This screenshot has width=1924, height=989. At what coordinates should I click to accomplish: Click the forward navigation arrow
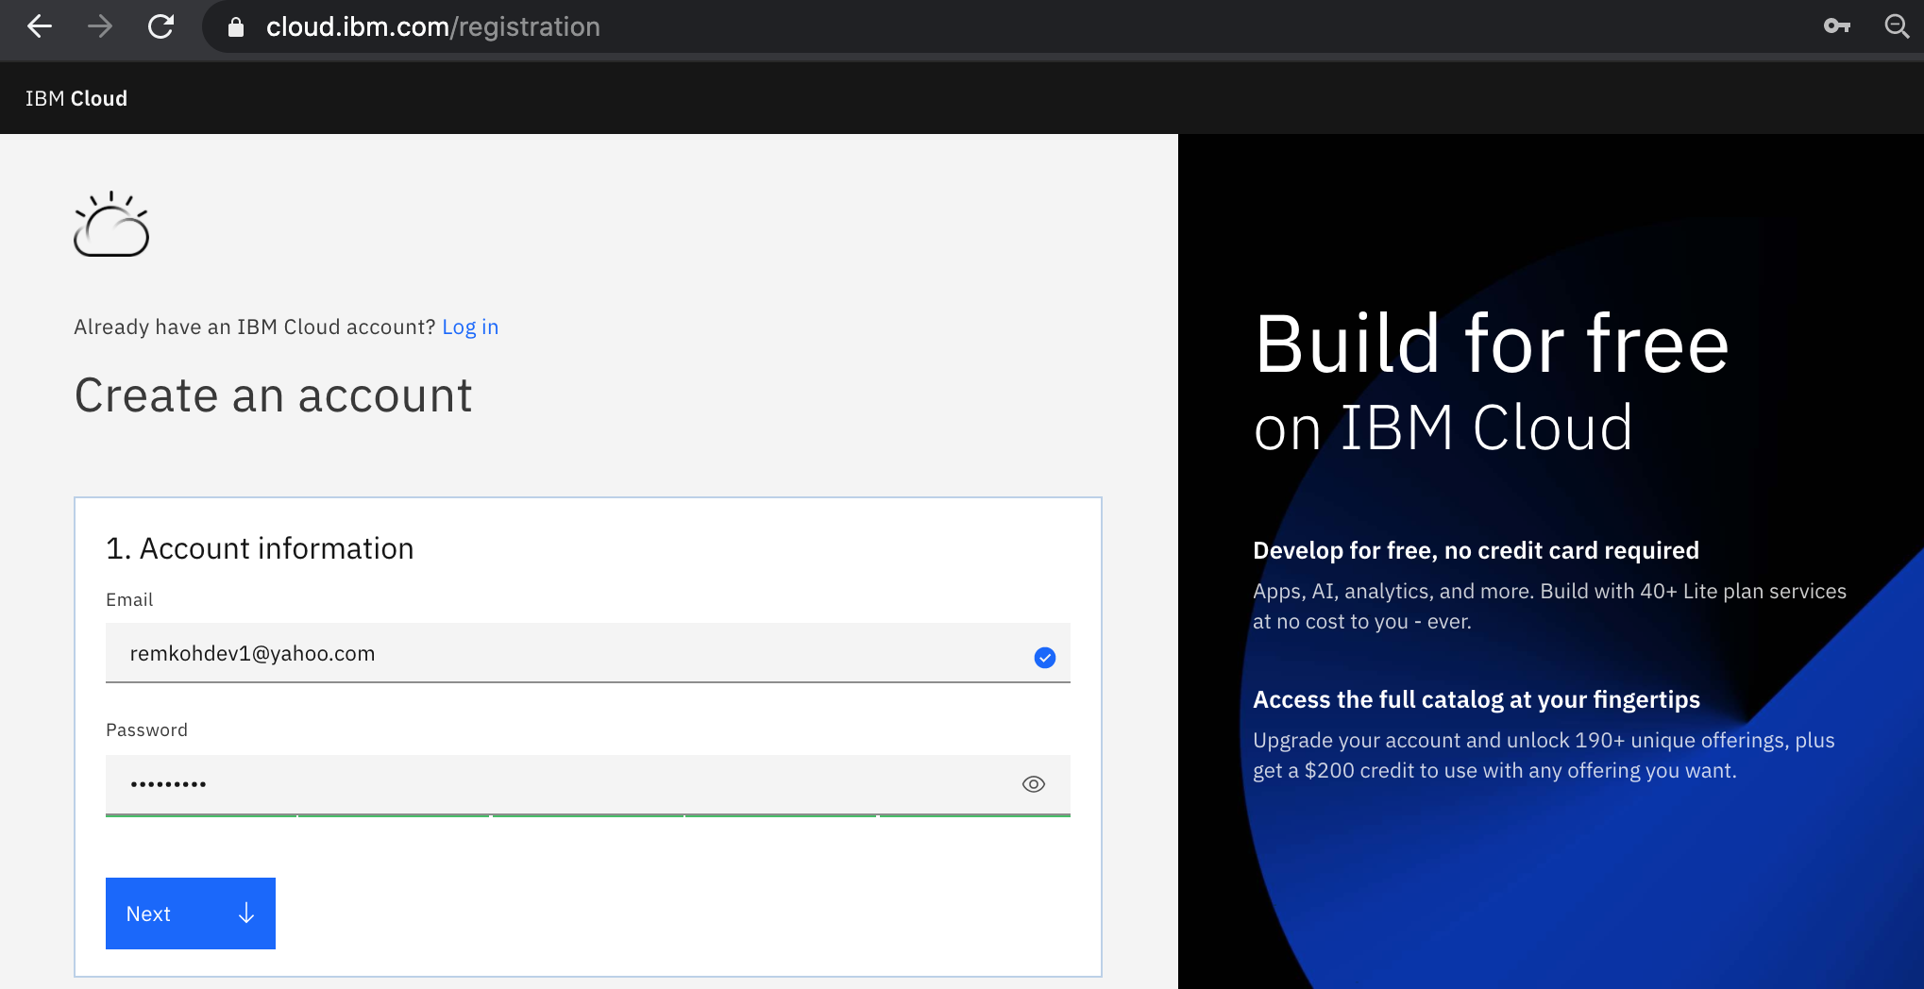99,26
